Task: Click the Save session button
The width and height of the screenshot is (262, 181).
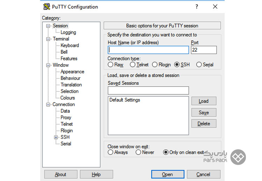Action: coord(204,112)
